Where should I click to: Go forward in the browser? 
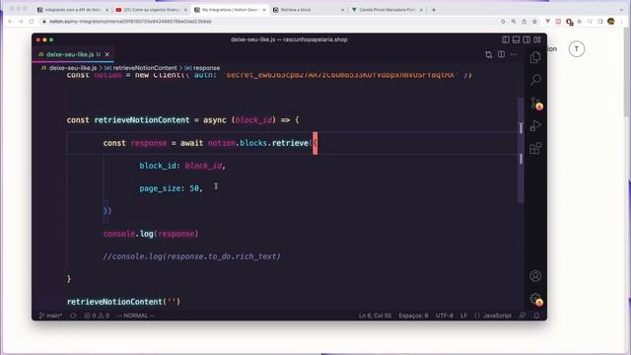coord(21,22)
